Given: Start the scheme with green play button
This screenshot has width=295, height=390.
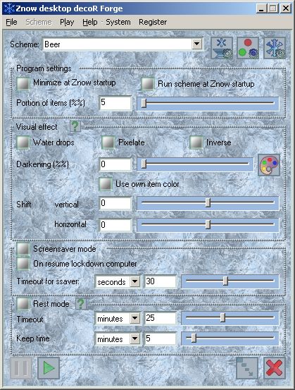Looking at the screenshot, I should (49, 368).
